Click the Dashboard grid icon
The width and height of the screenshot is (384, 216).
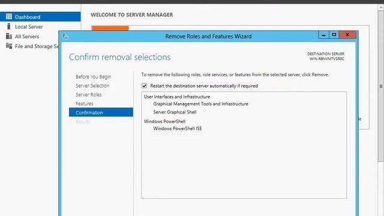click(9, 17)
